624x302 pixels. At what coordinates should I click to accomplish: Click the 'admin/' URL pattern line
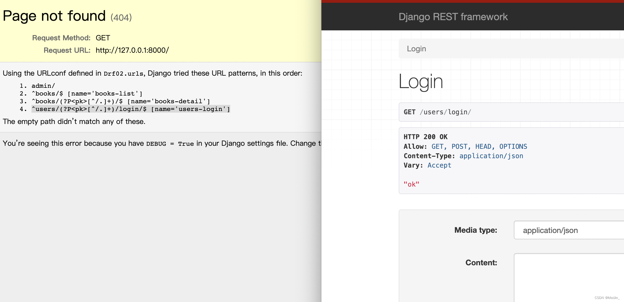point(43,86)
